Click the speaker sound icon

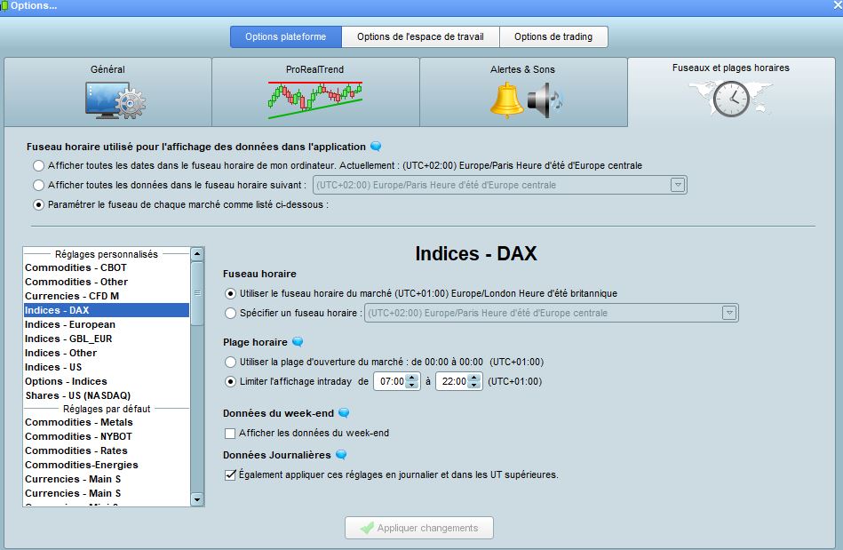click(544, 100)
